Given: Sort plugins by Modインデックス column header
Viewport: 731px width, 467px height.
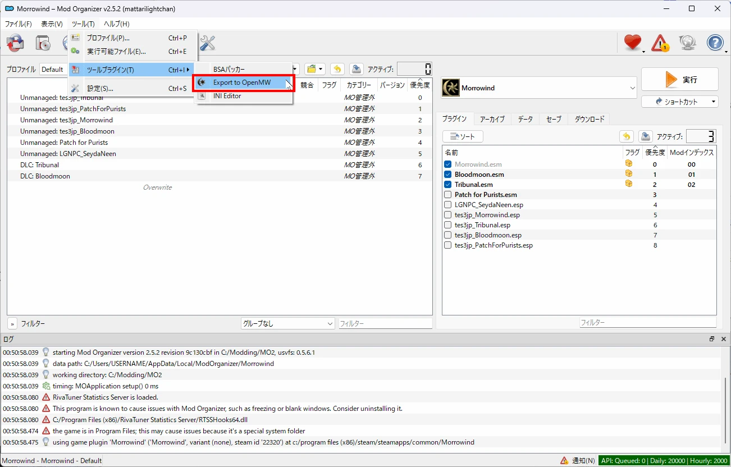Looking at the screenshot, I should (x=692, y=152).
